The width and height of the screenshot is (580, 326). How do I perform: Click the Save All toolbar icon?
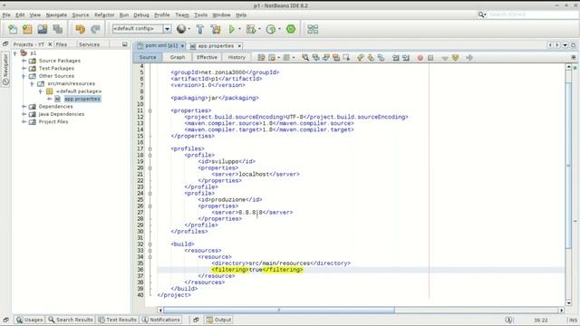coord(58,29)
